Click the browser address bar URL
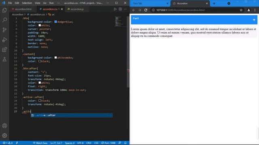Image resolution: width=259 pixels, height=145 pixels. click(x=180, y=10)
